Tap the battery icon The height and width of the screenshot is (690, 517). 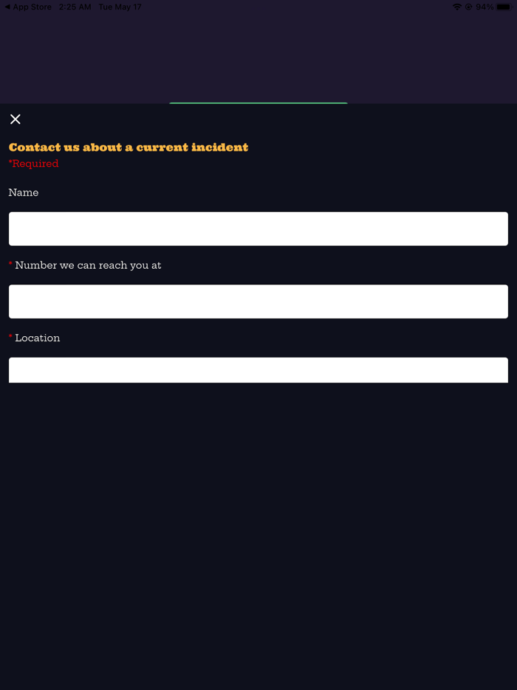coord(504,7)
